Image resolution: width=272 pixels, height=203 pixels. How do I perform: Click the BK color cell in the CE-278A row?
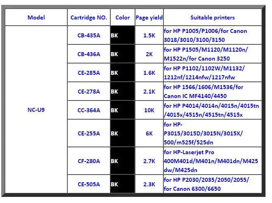coord(123,92)
